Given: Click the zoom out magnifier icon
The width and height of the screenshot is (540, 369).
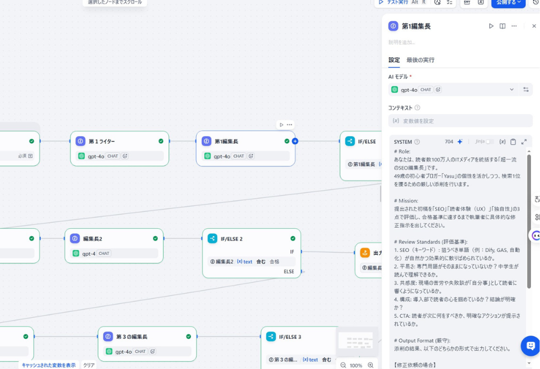Looking at the screenshot, I should click(x=343, y=366).
